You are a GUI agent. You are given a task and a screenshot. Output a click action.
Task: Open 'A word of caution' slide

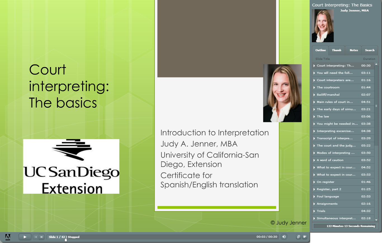[x=343, y=160]
